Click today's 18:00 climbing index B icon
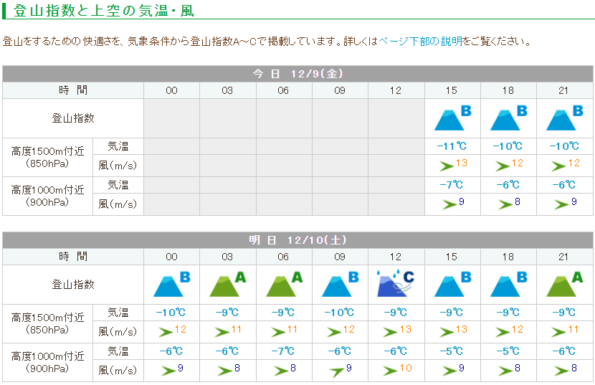The image size is (595, 385). 508,118
